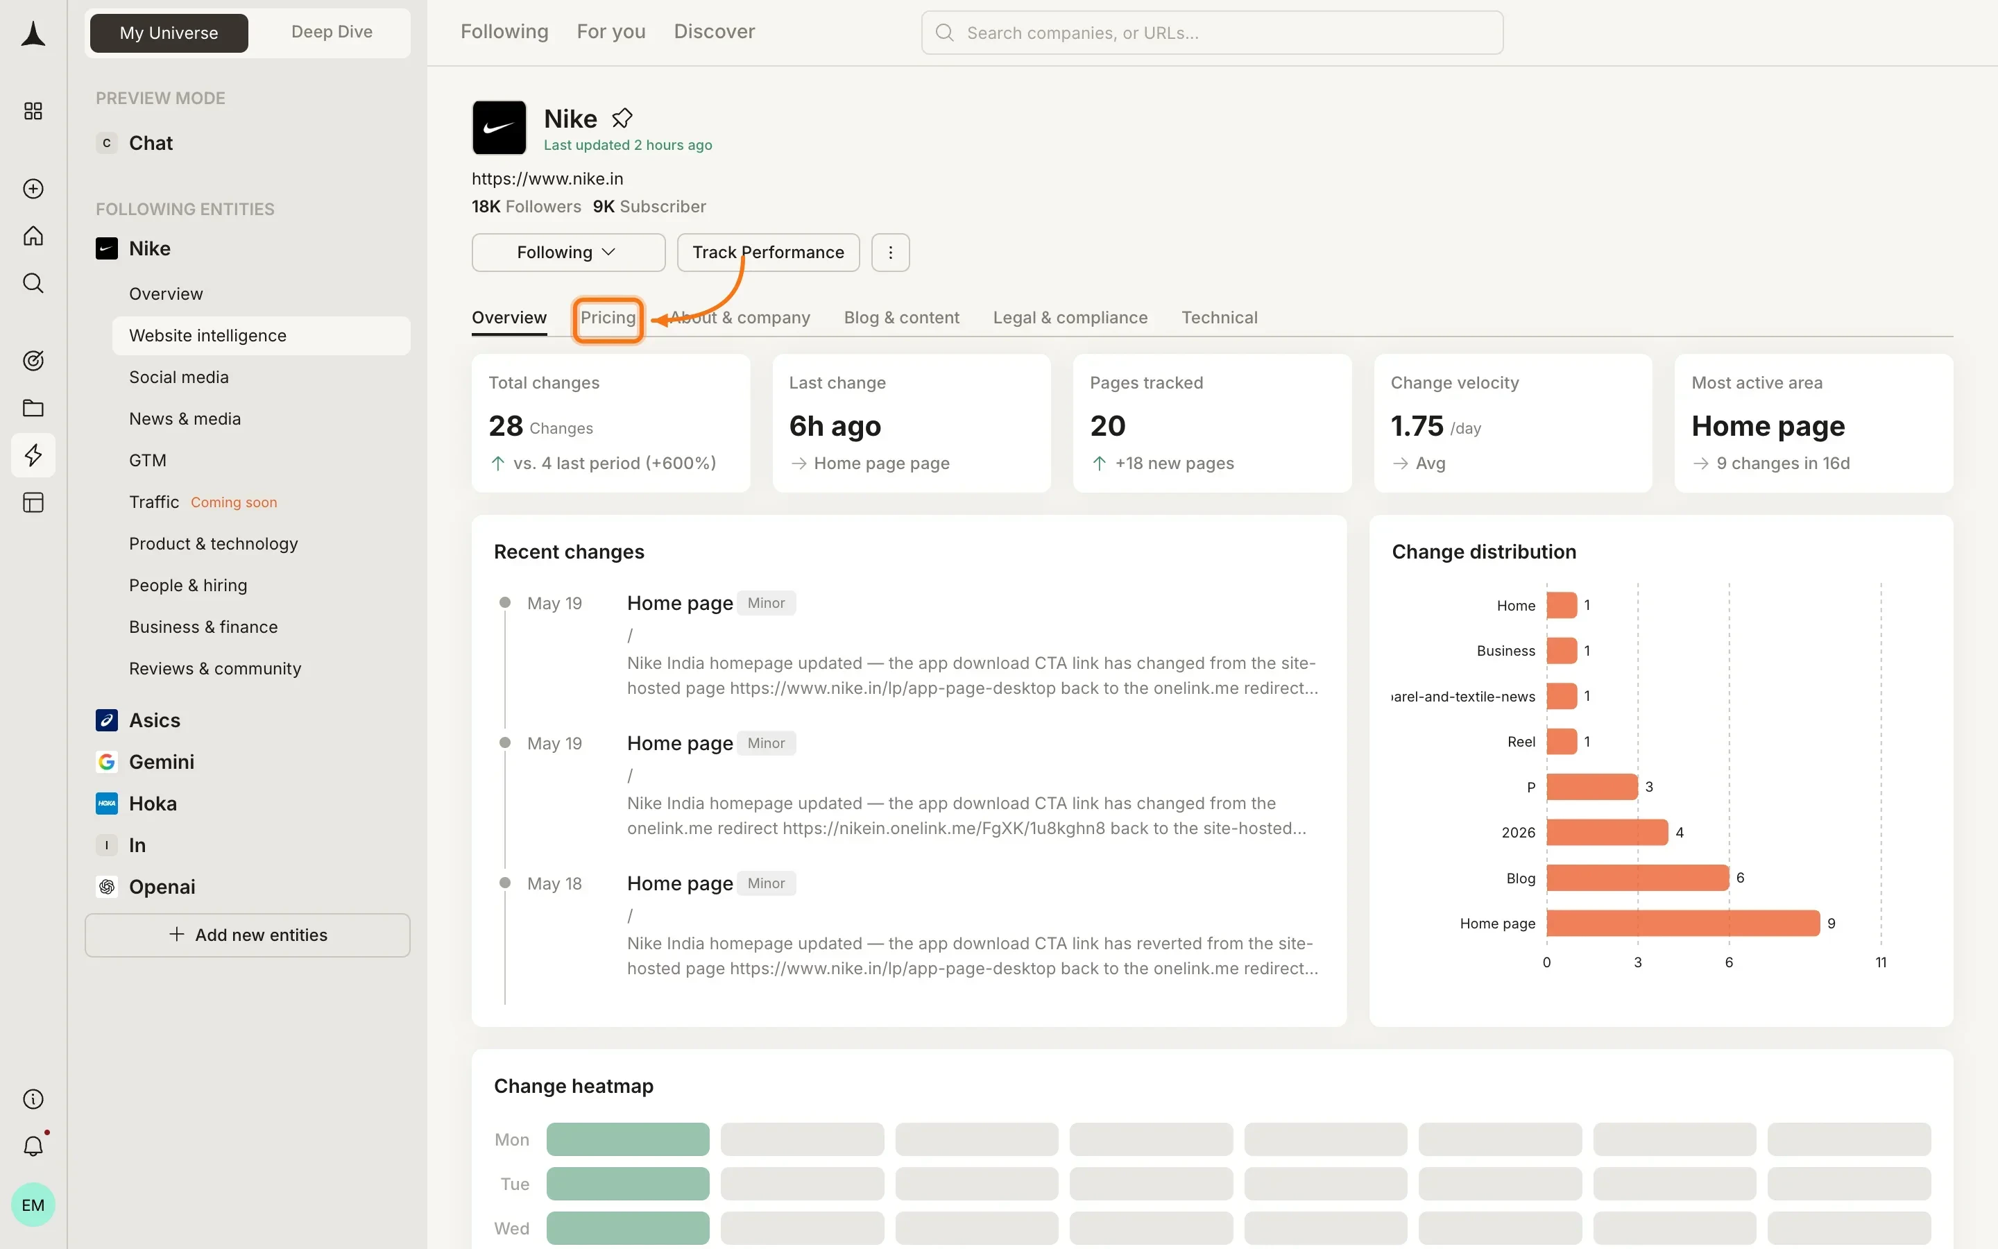Focus the Search companies input field
1998x1249 pixels.
pos(1212,33)
